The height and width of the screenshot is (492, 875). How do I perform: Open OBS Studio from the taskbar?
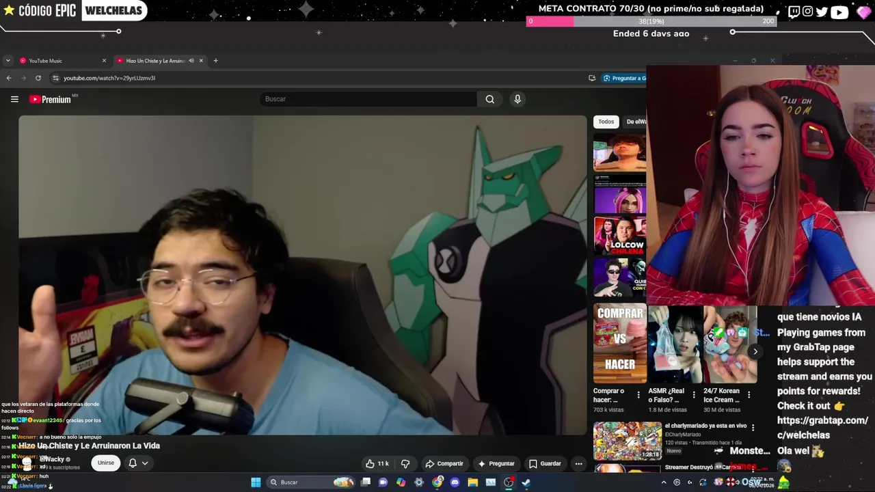pyautogui.click(x=508, y=482)
